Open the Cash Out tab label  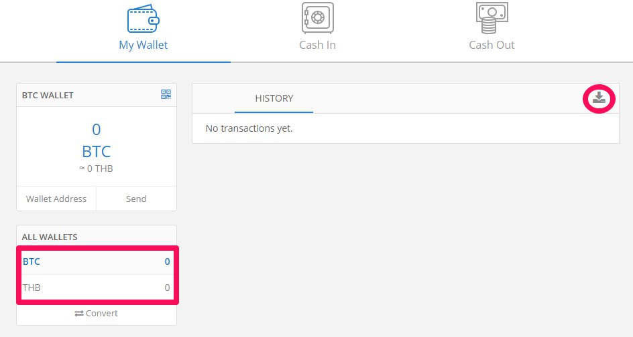tap(492, 45)
